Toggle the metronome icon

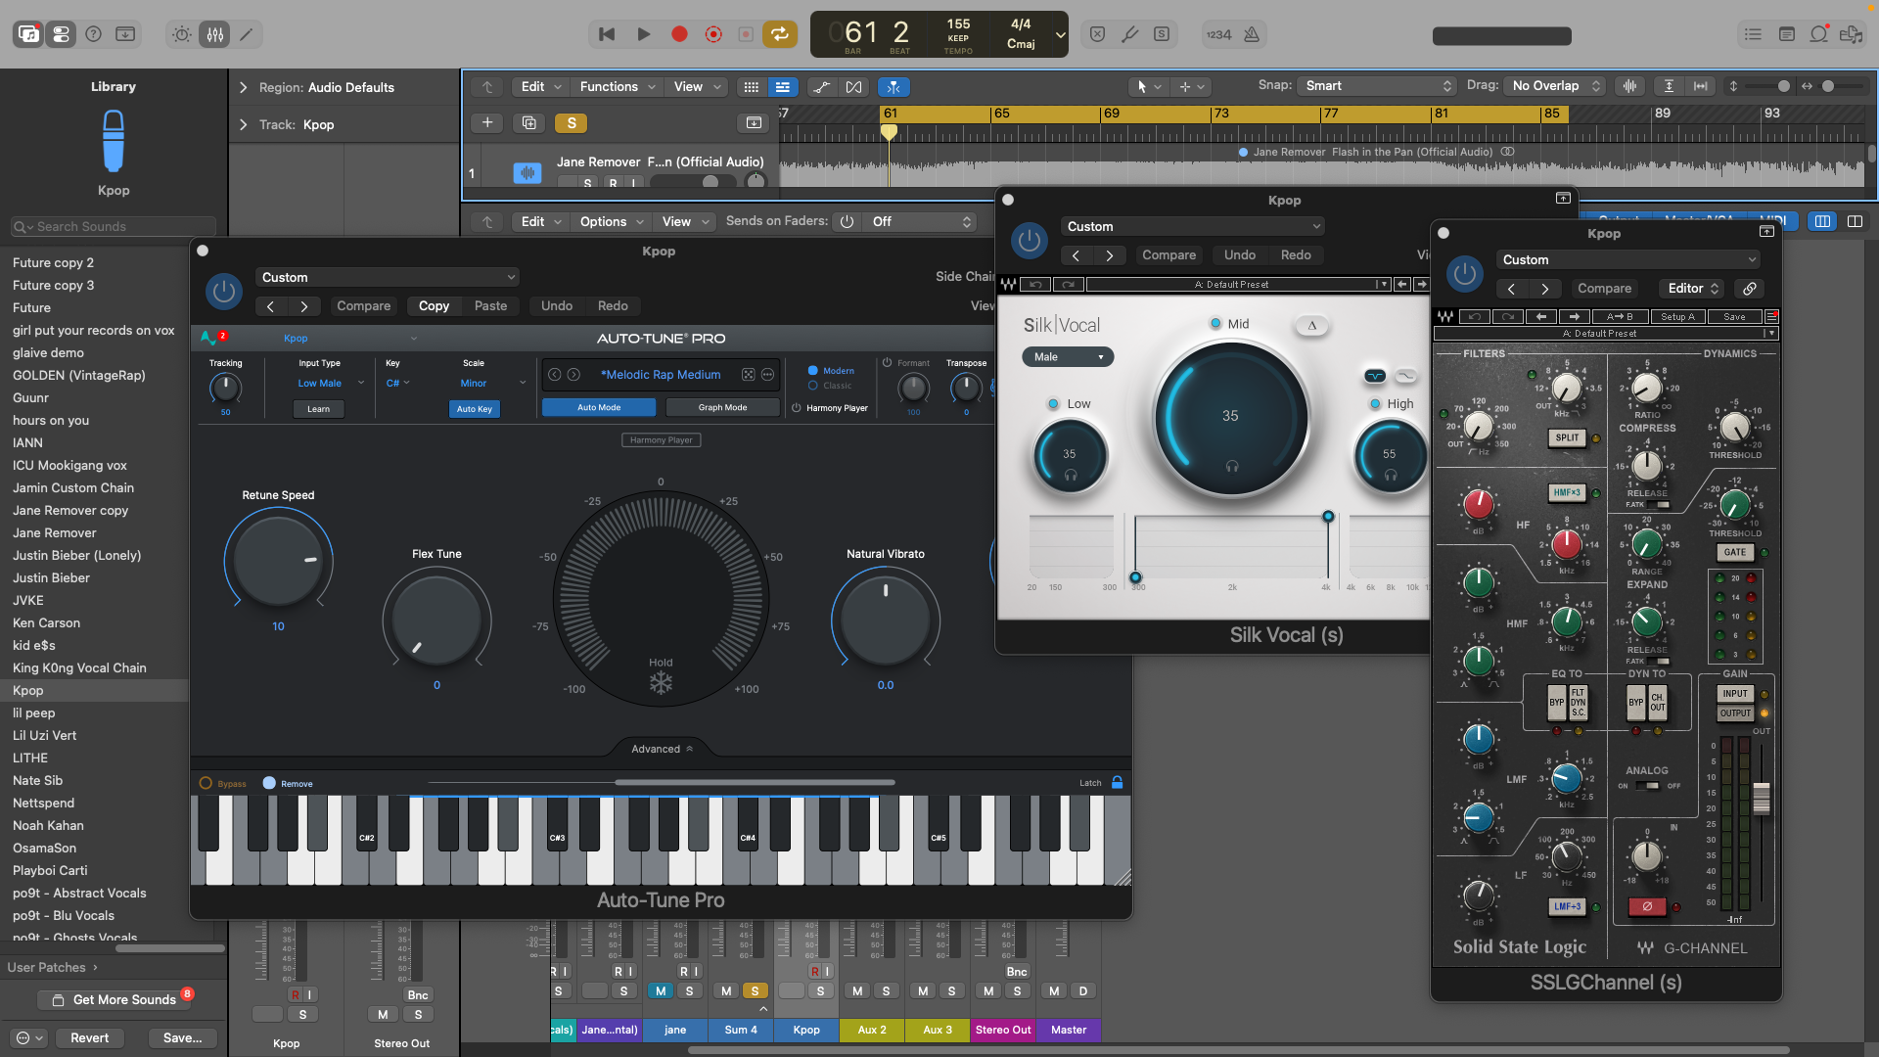click(1251, 34)
